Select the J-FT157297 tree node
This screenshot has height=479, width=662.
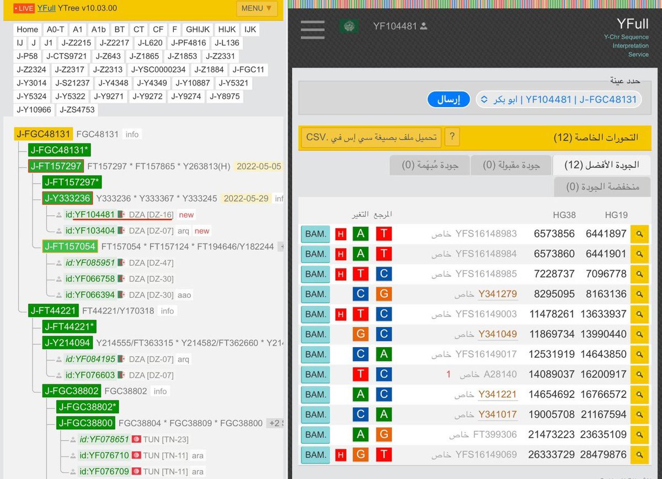click(56, 166)
